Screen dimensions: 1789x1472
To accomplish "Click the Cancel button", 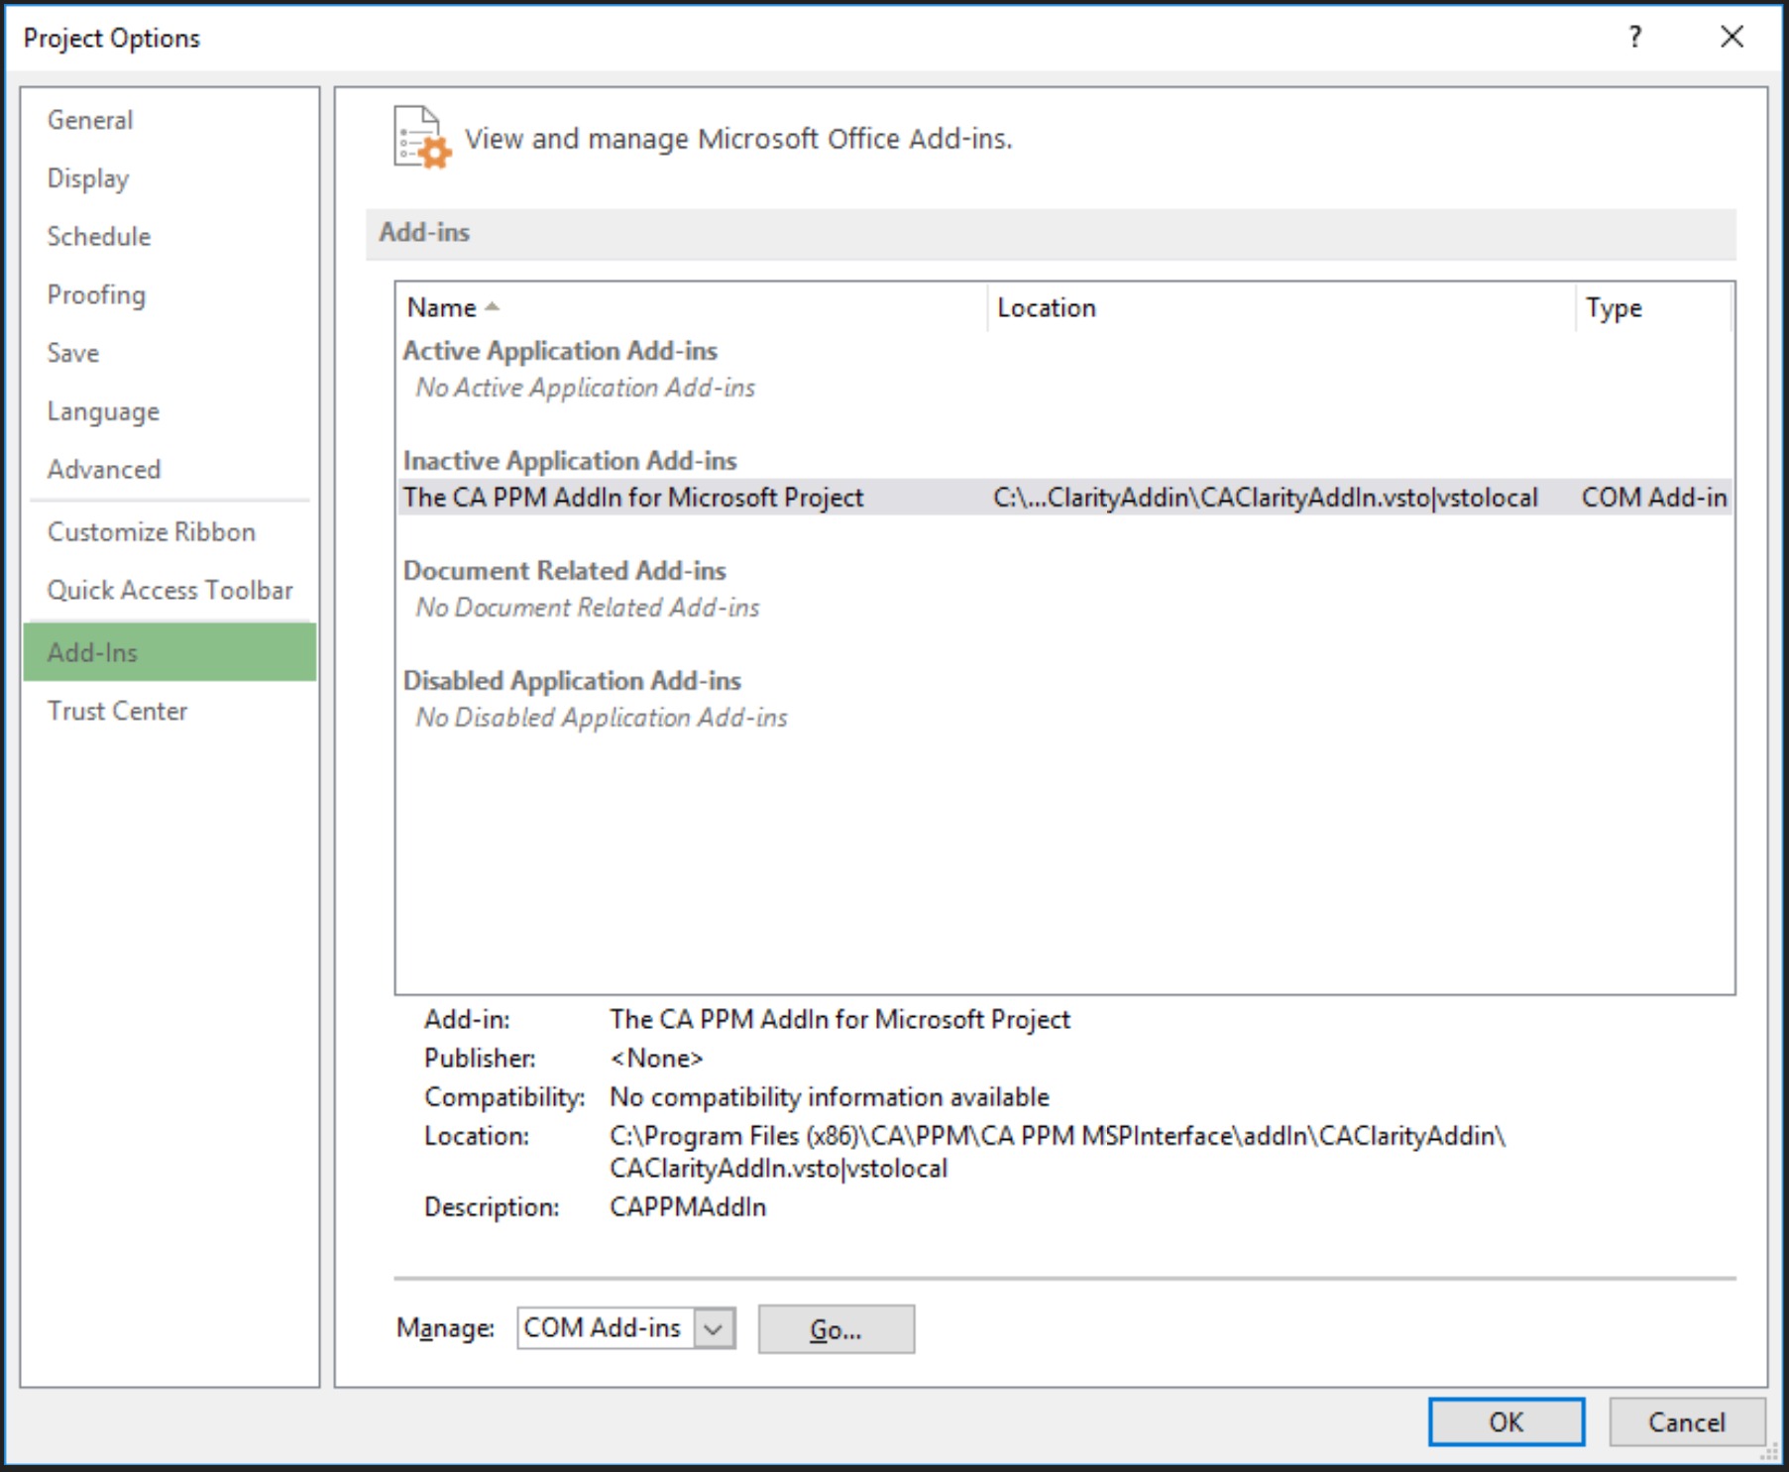I will pos(1687,1422).
